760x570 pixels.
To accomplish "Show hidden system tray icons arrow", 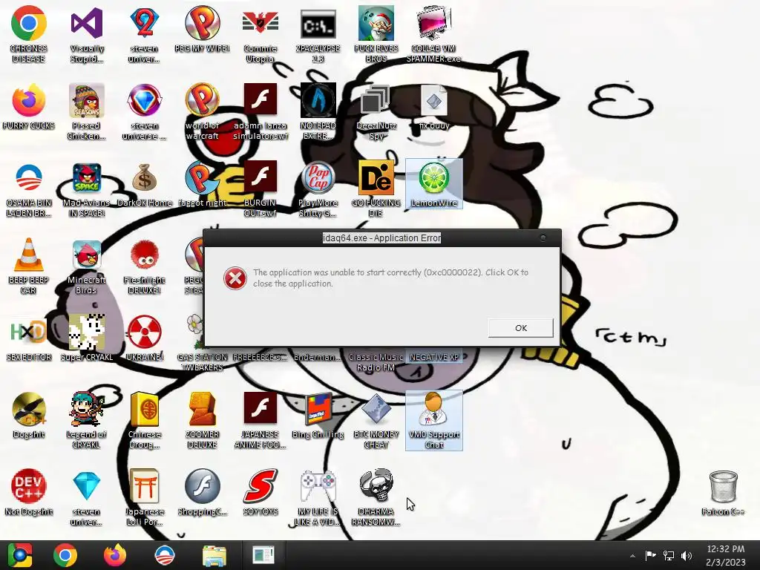I will [632, 555].
